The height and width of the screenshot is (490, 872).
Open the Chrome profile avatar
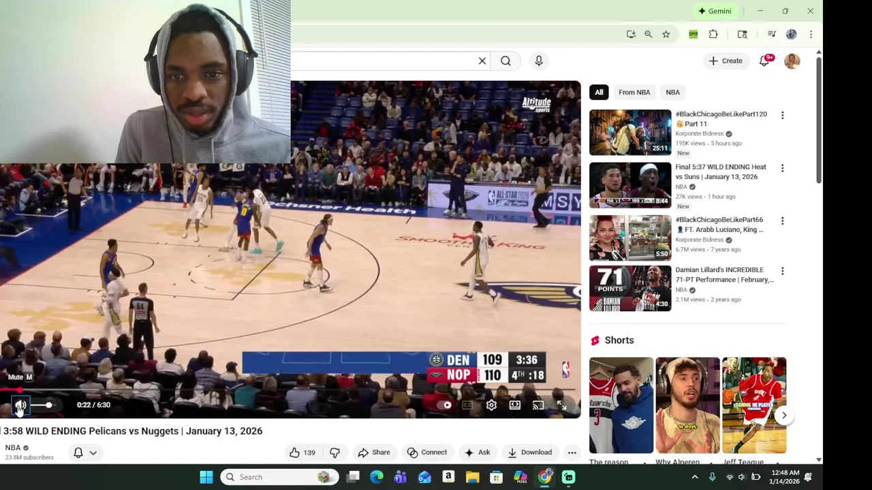tap(792, 34)
